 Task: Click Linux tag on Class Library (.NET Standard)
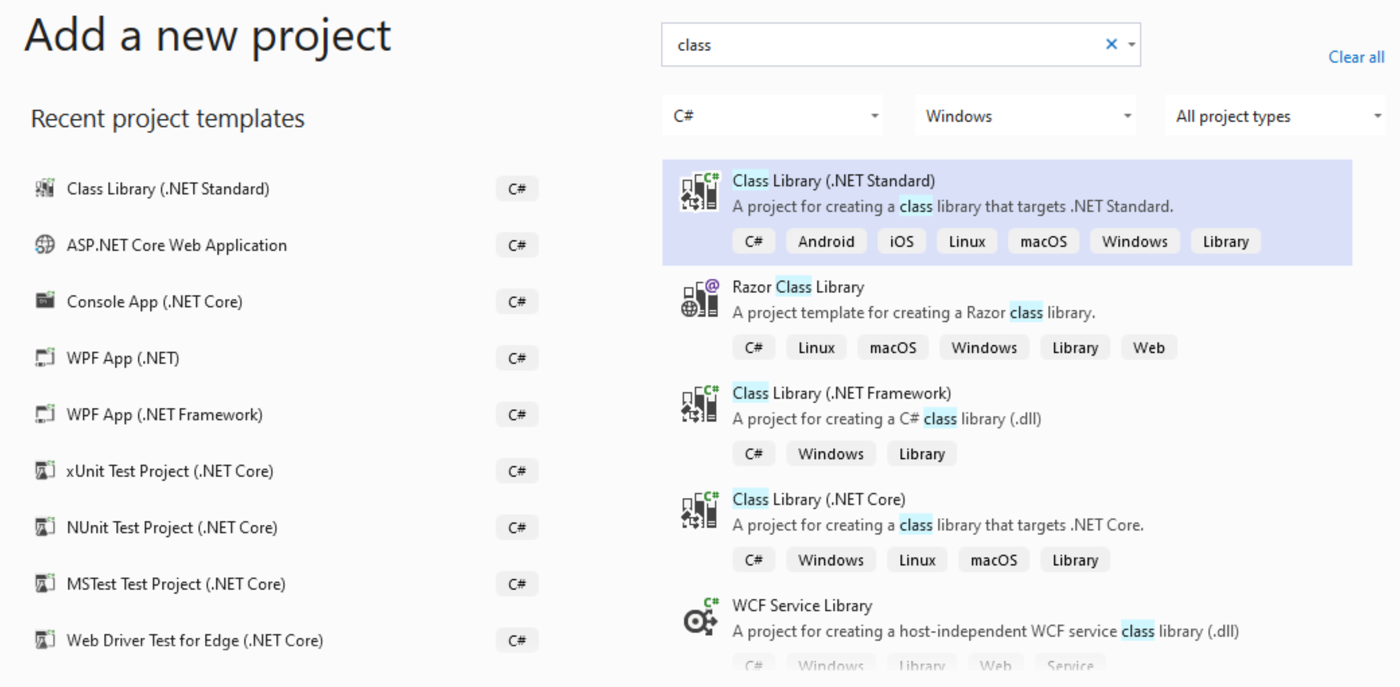[967, 241]
